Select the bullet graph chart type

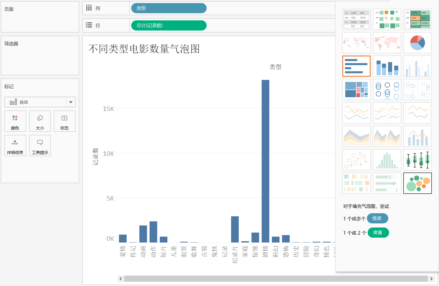point(387,183)
